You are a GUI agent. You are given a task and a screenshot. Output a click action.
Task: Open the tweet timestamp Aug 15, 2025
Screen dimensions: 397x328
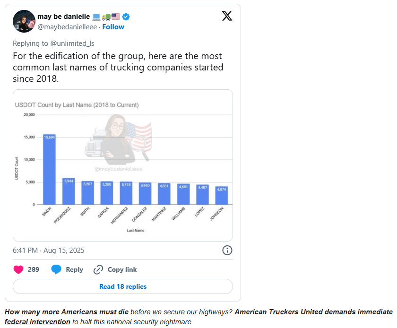(x=49, y=250)
